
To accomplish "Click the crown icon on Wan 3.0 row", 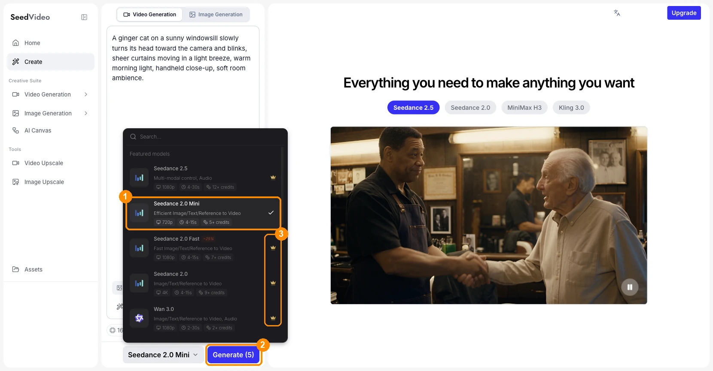I will point(273,318).
